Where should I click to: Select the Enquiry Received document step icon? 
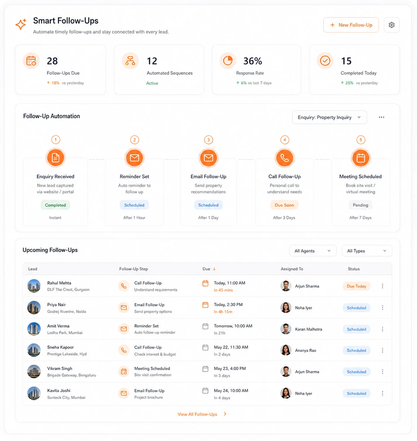point(56,158)
